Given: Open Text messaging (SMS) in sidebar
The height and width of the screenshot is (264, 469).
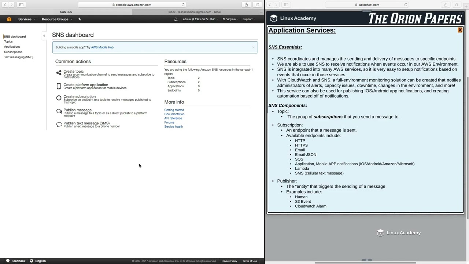Looking at the screenshot, I should tap(19, 57).
